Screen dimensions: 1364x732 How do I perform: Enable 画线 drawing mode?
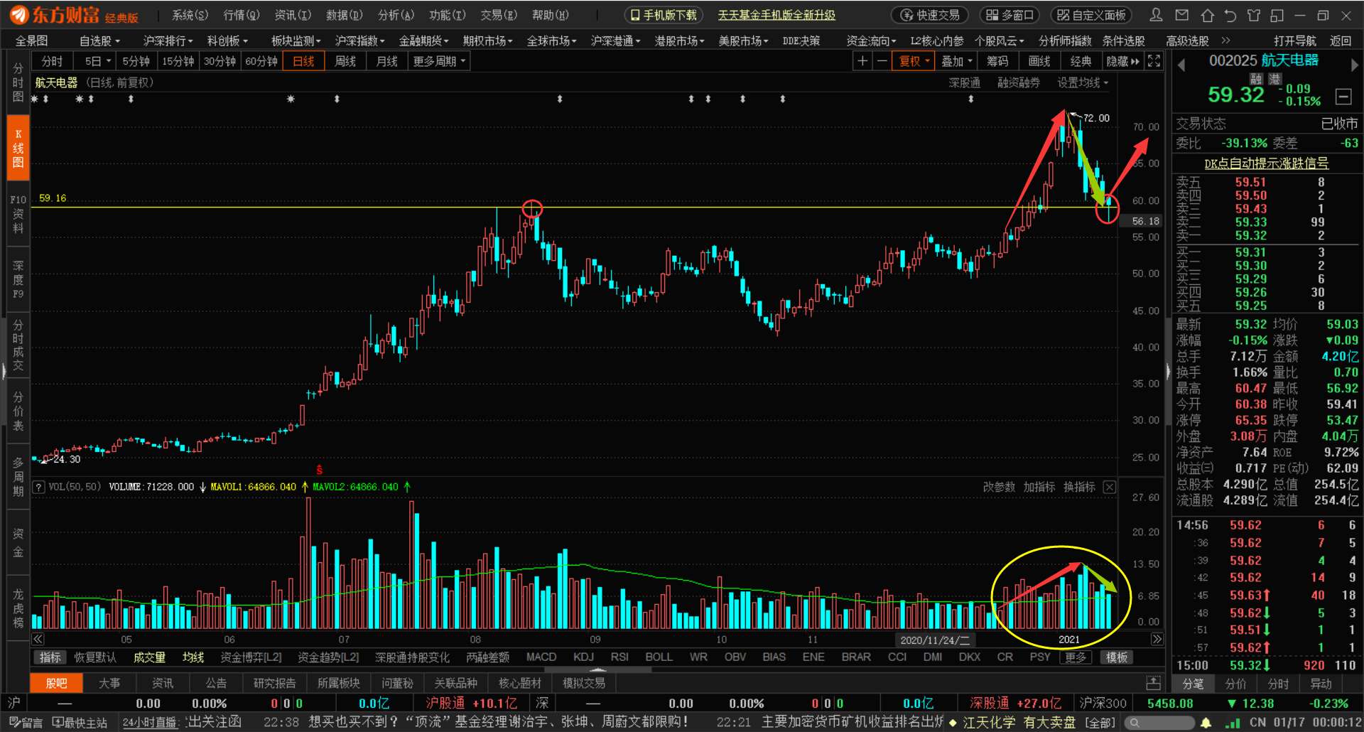[1039, 61]
